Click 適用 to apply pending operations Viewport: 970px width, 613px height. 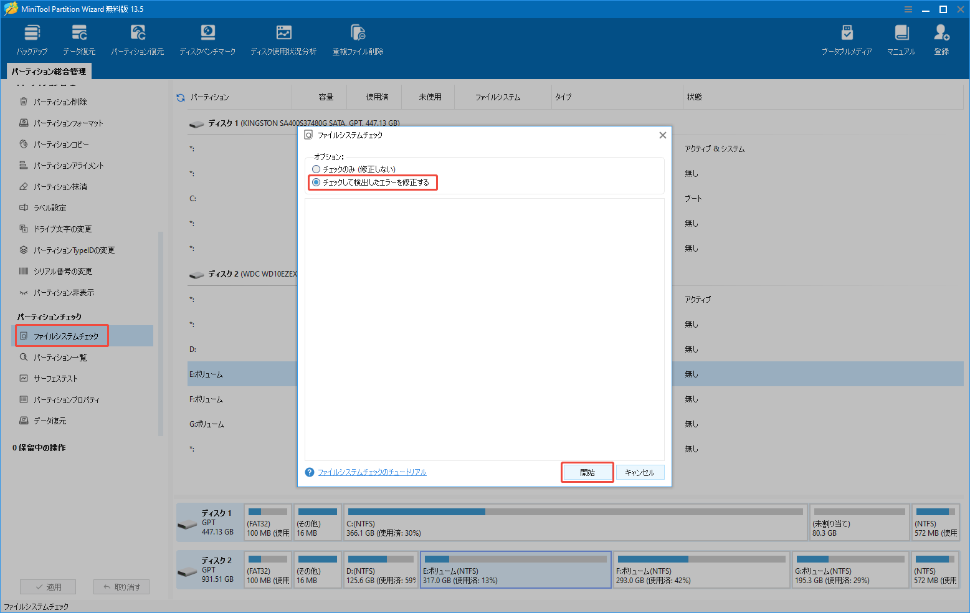click(x=48, y=586)
